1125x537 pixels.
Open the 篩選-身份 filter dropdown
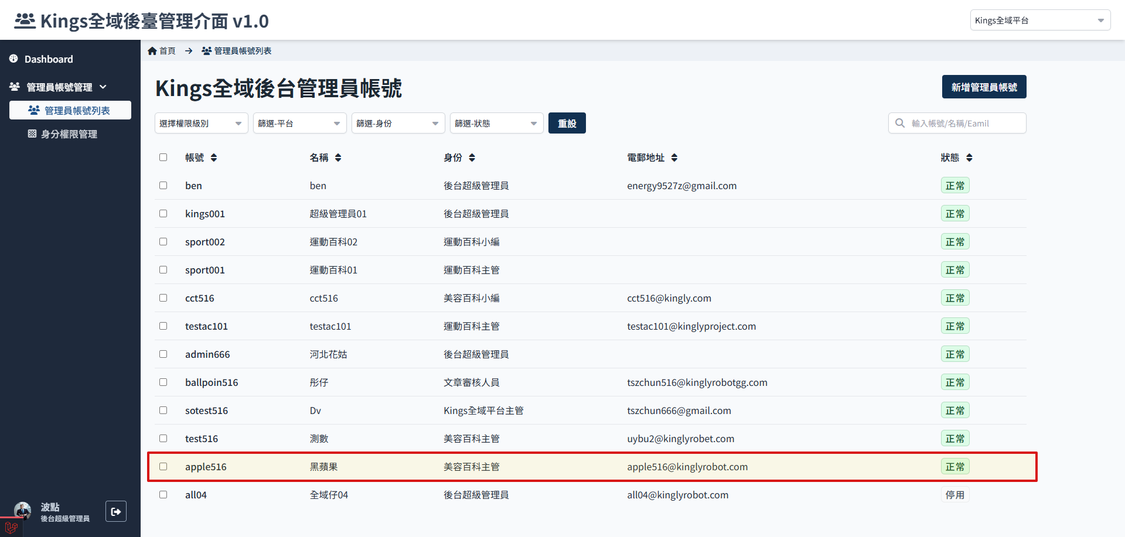tap(398, 123)
